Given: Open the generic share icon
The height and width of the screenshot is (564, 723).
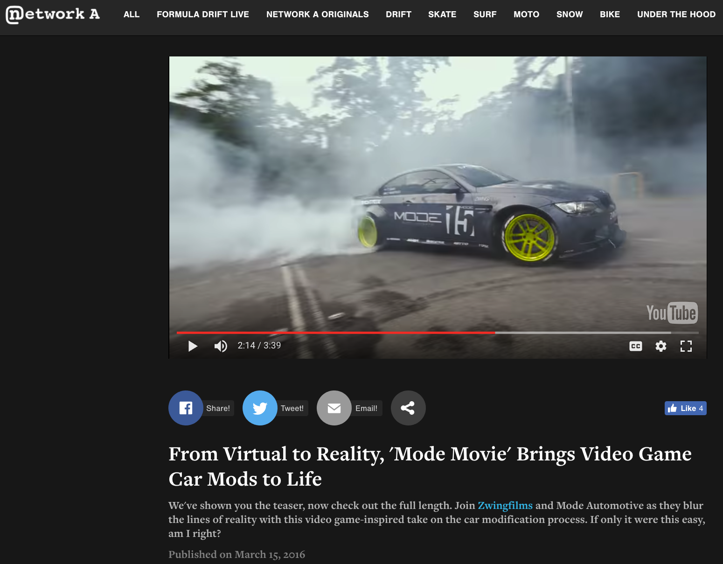Looking at the screenshot, I should pyautogui.click(x=408, y=408).
